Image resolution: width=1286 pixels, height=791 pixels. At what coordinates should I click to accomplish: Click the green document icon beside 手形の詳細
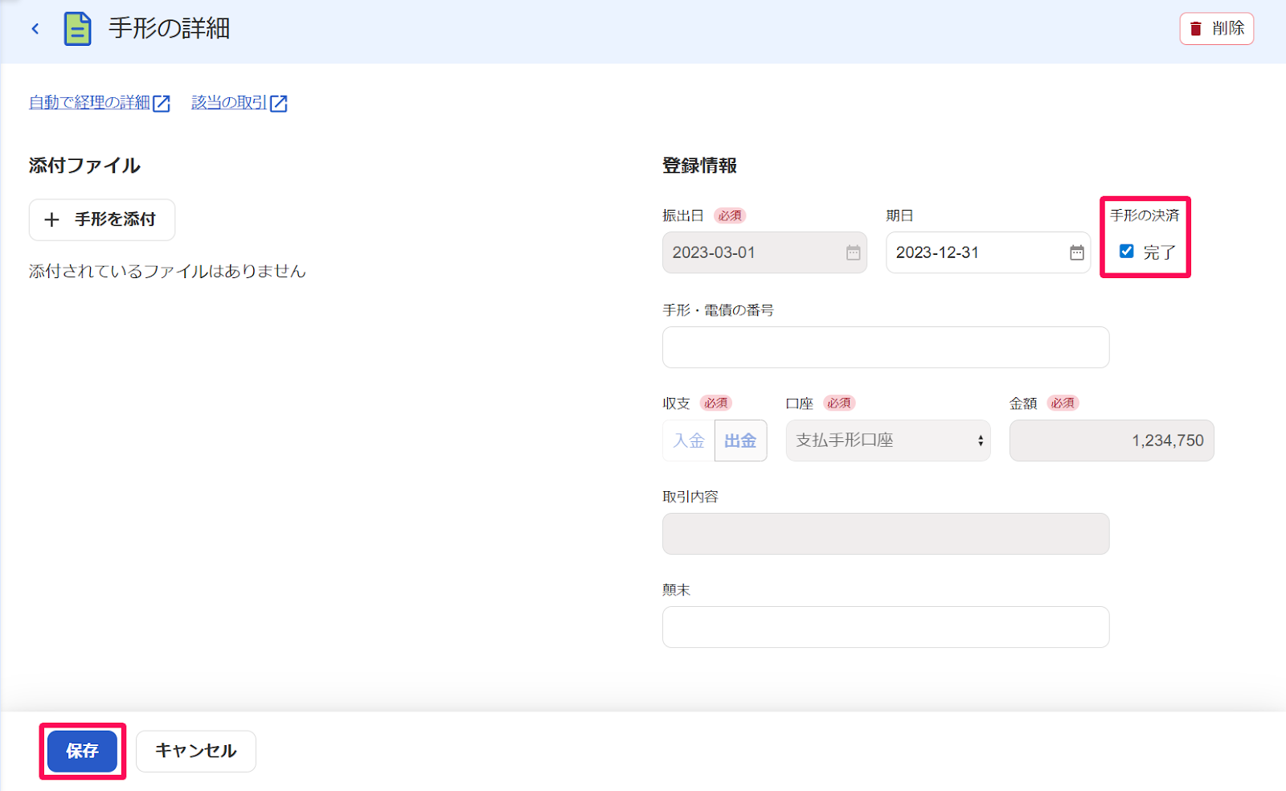tap(77, 29)
